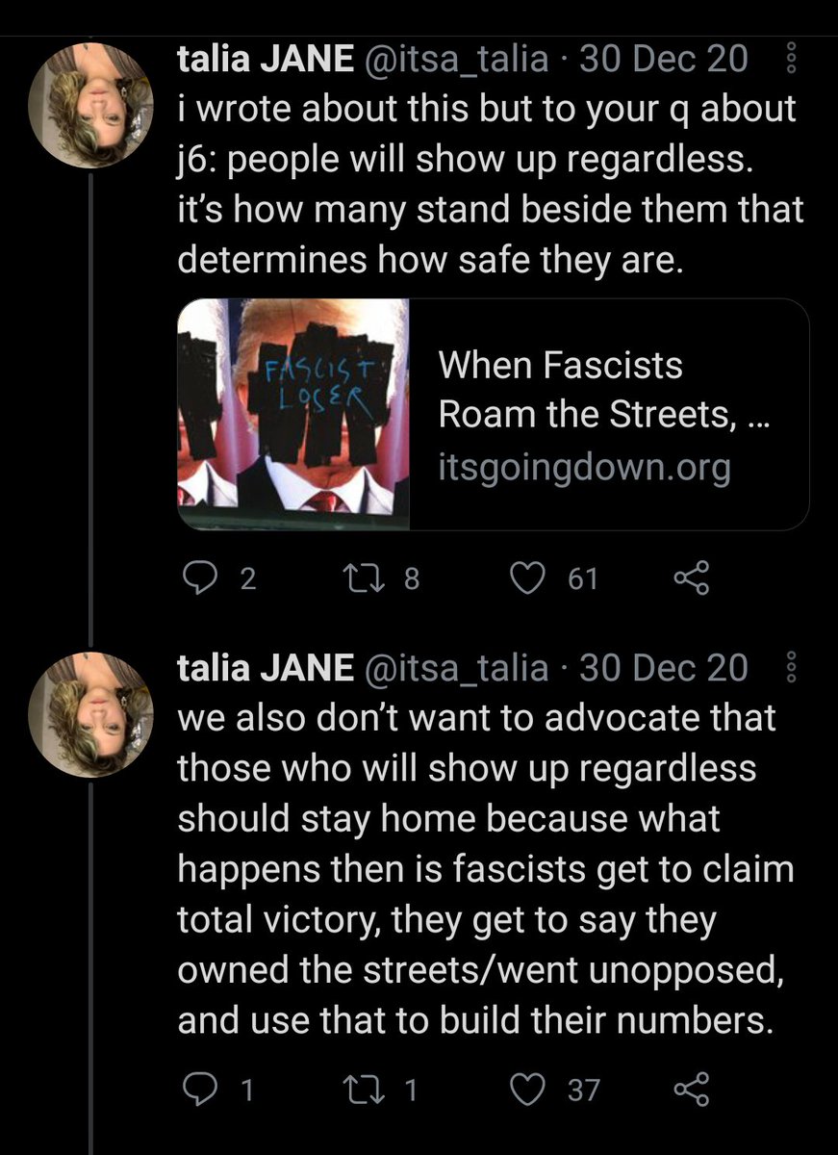Click @itsa_talia handle on first tweet
The image size is (838, 1155).
(455, 60)
